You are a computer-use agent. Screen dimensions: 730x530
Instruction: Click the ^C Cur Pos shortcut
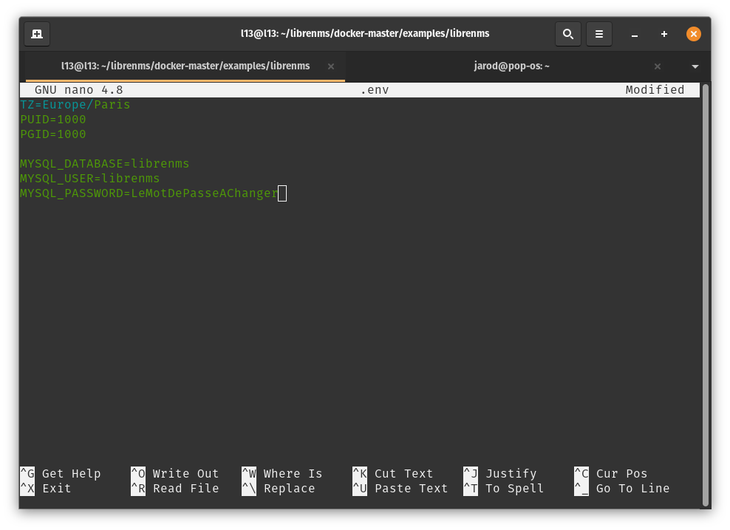[x=611, y=474]
